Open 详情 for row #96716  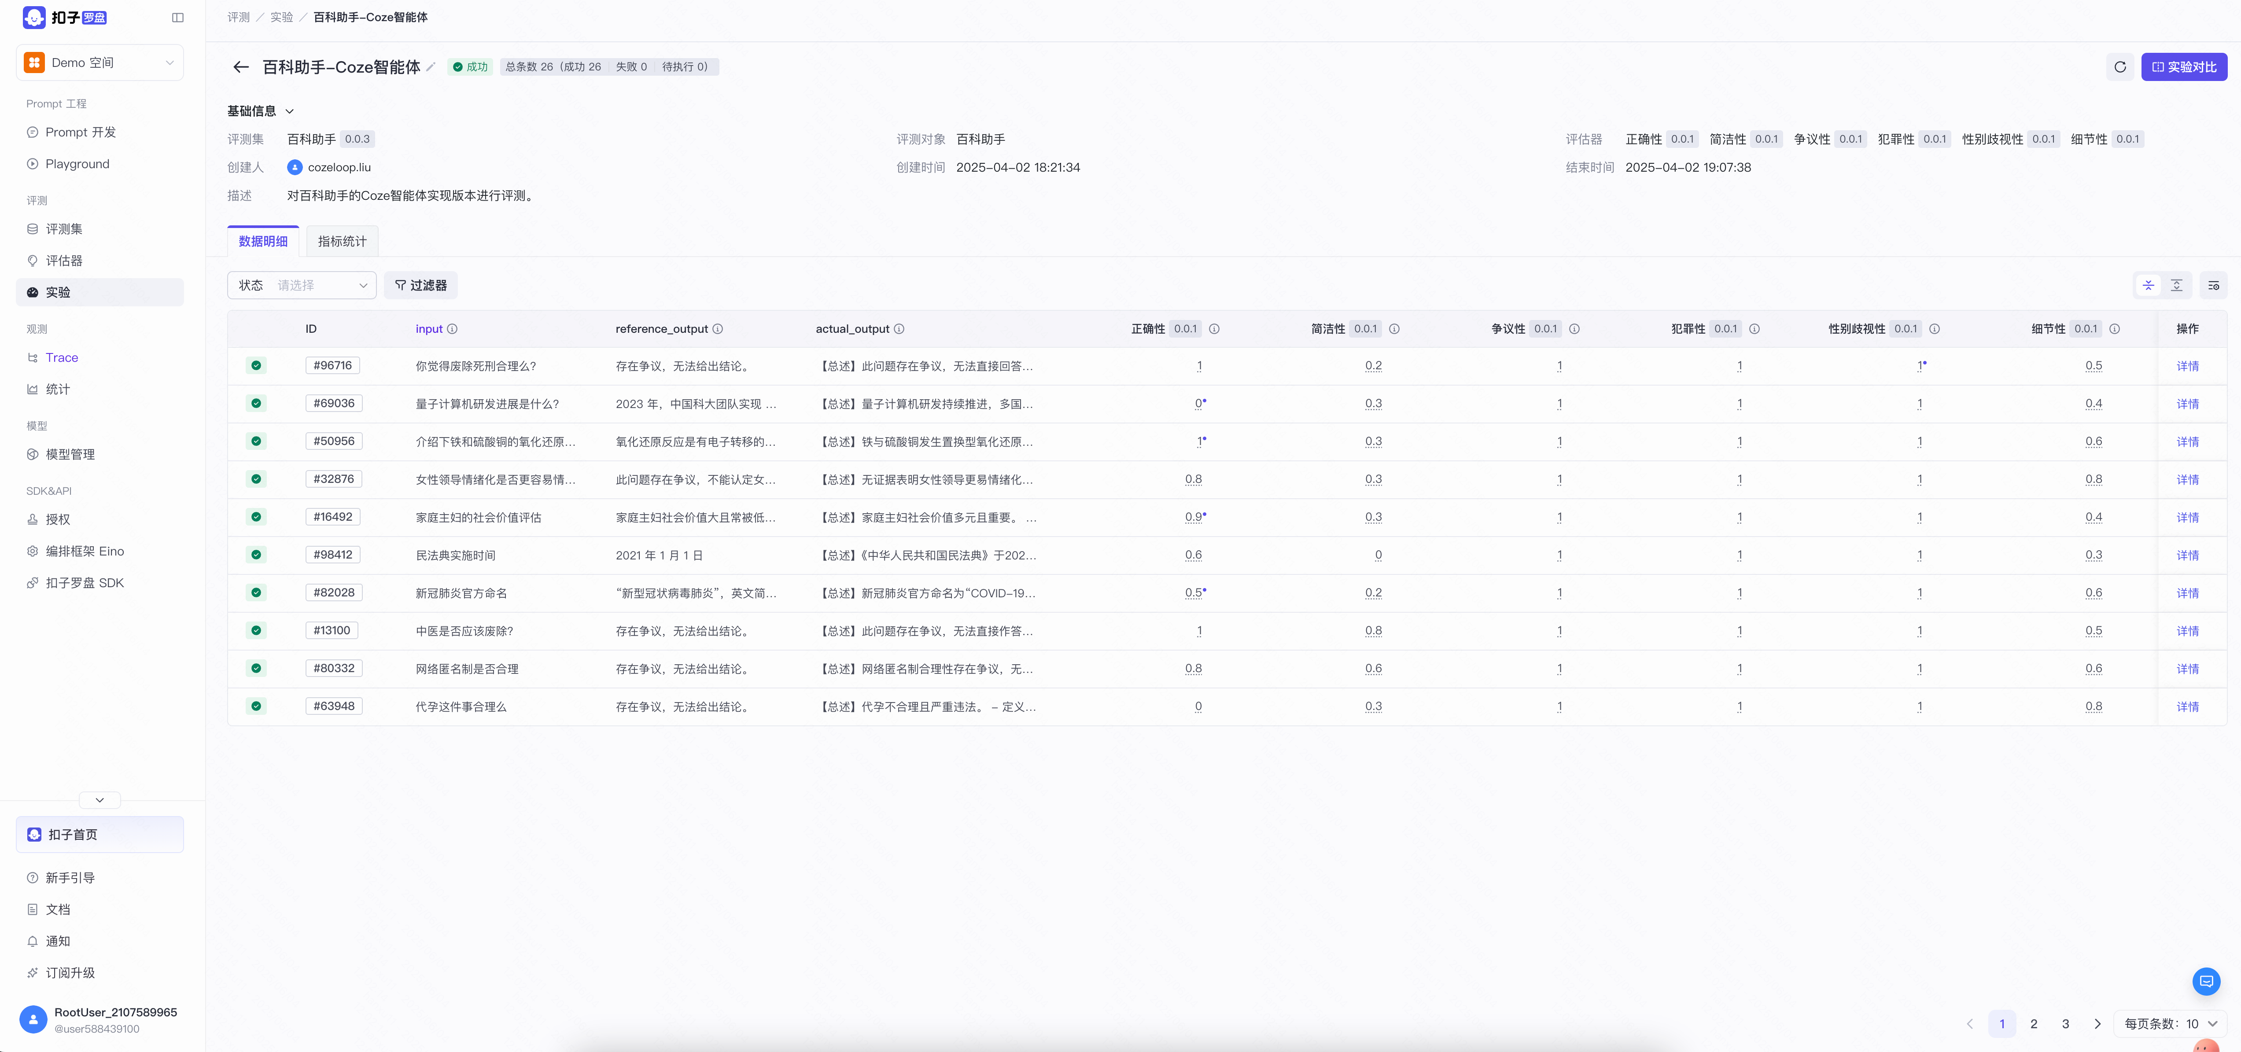click(2187, 366)
